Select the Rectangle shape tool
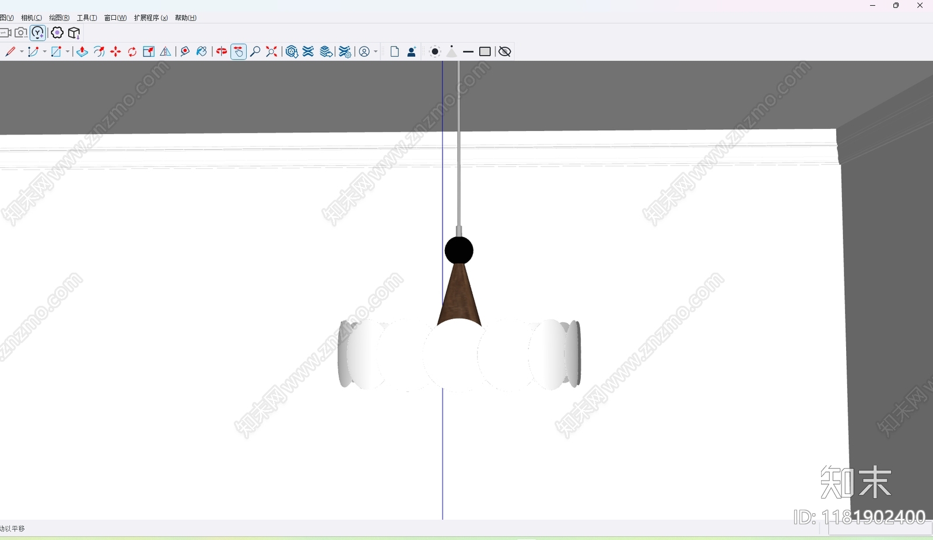The height and width of the screenshot is (540, 933). click(x=56, y=52)
